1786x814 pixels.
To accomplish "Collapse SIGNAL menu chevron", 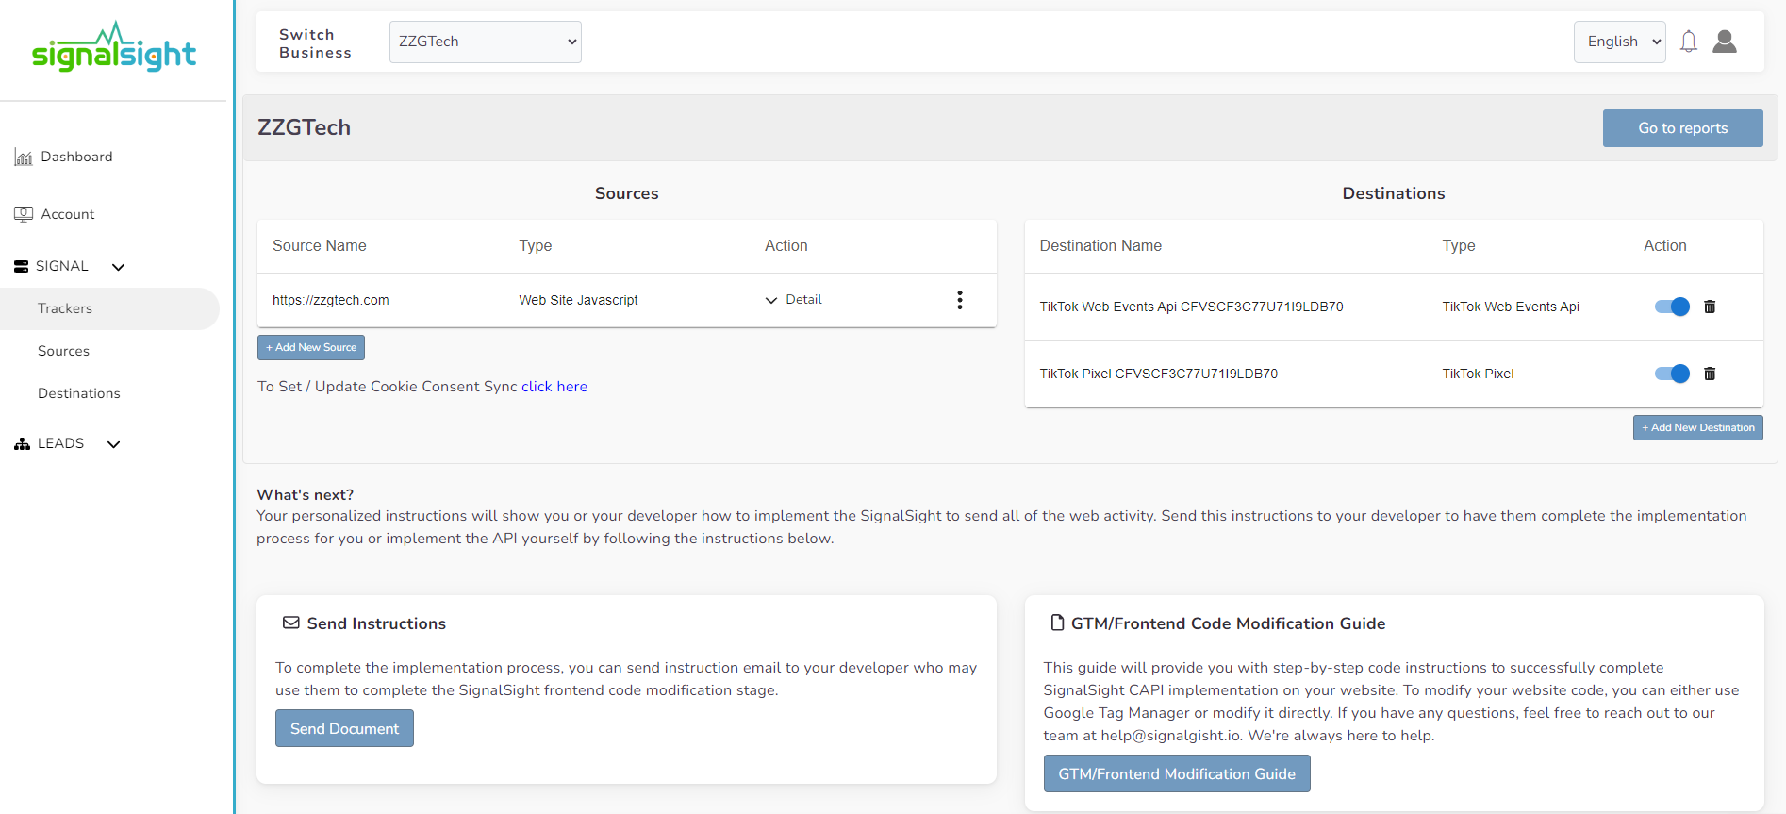I will [x=119, y=267].
